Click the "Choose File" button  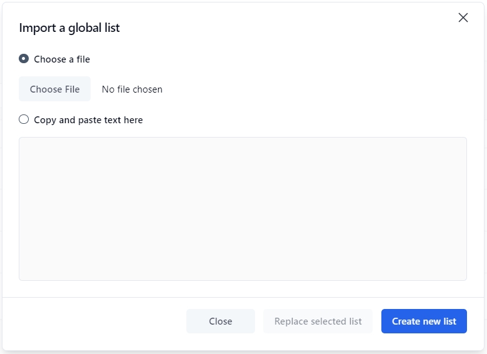[55, 89]
